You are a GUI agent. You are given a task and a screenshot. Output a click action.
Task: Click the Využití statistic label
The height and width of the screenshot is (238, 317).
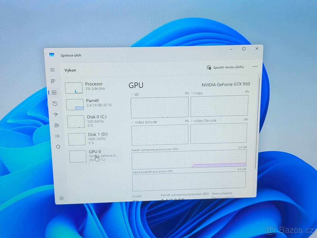tap(137, 196)
